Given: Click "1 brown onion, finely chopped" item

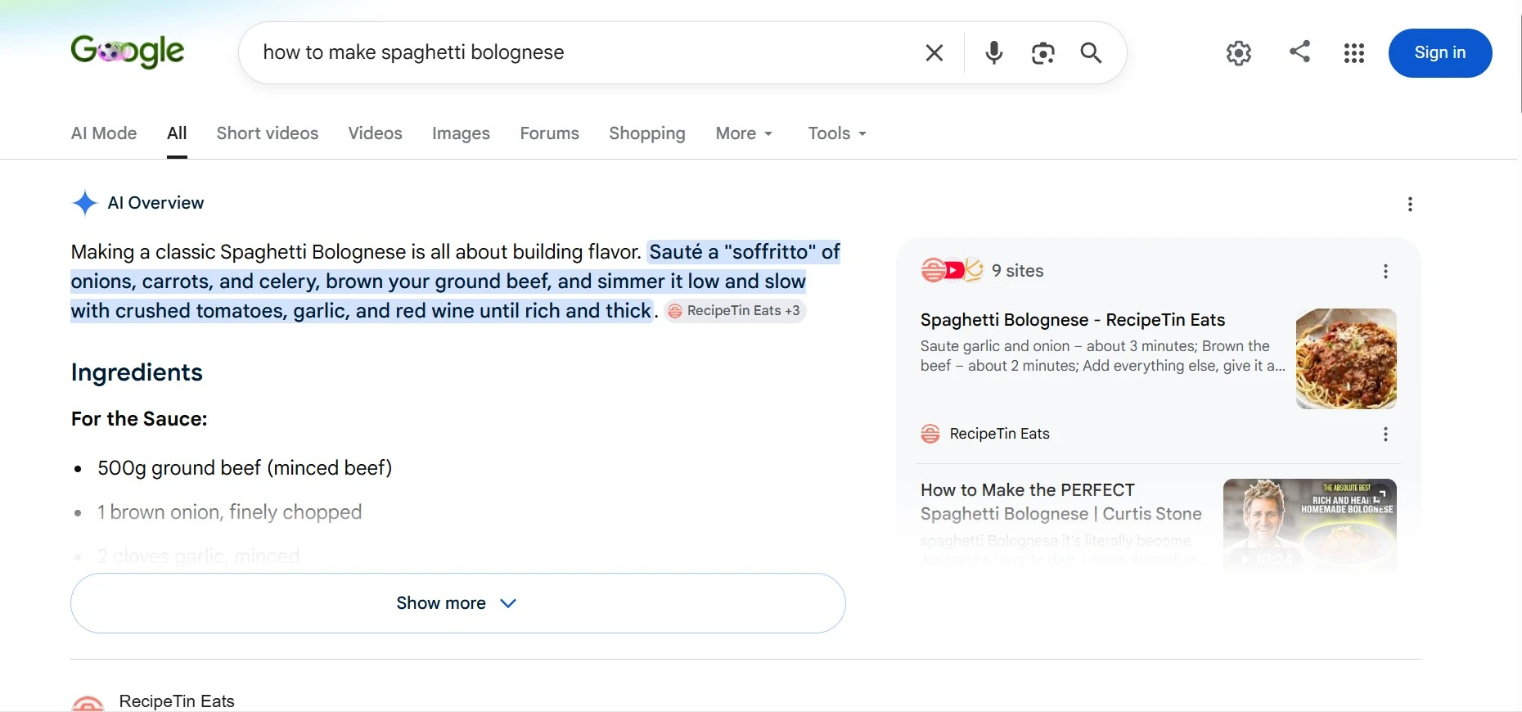Looking at the screenshot, I should pos(229,512).
